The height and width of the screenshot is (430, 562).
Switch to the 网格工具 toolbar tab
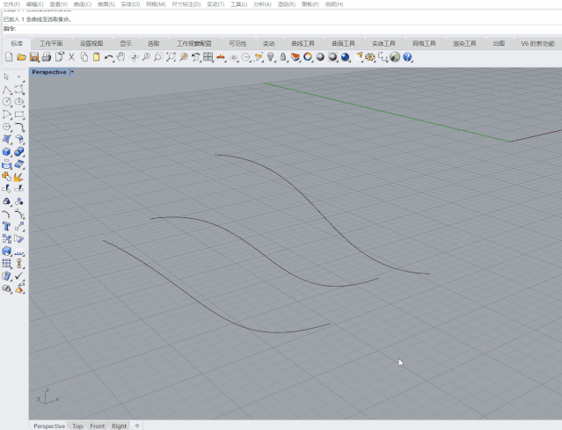coord(424,43)
